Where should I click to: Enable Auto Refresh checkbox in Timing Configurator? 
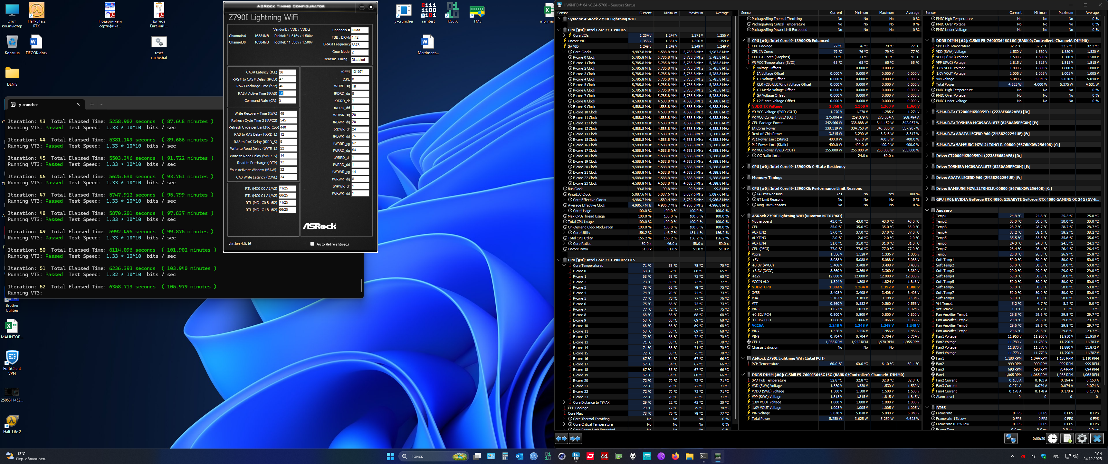(312, 244)
